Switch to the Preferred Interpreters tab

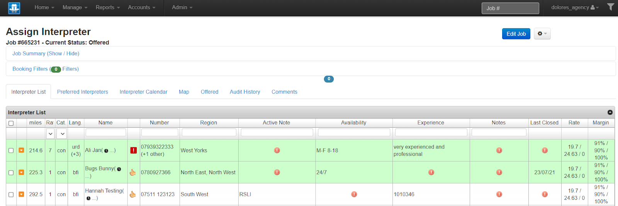[x=83, y=92]
